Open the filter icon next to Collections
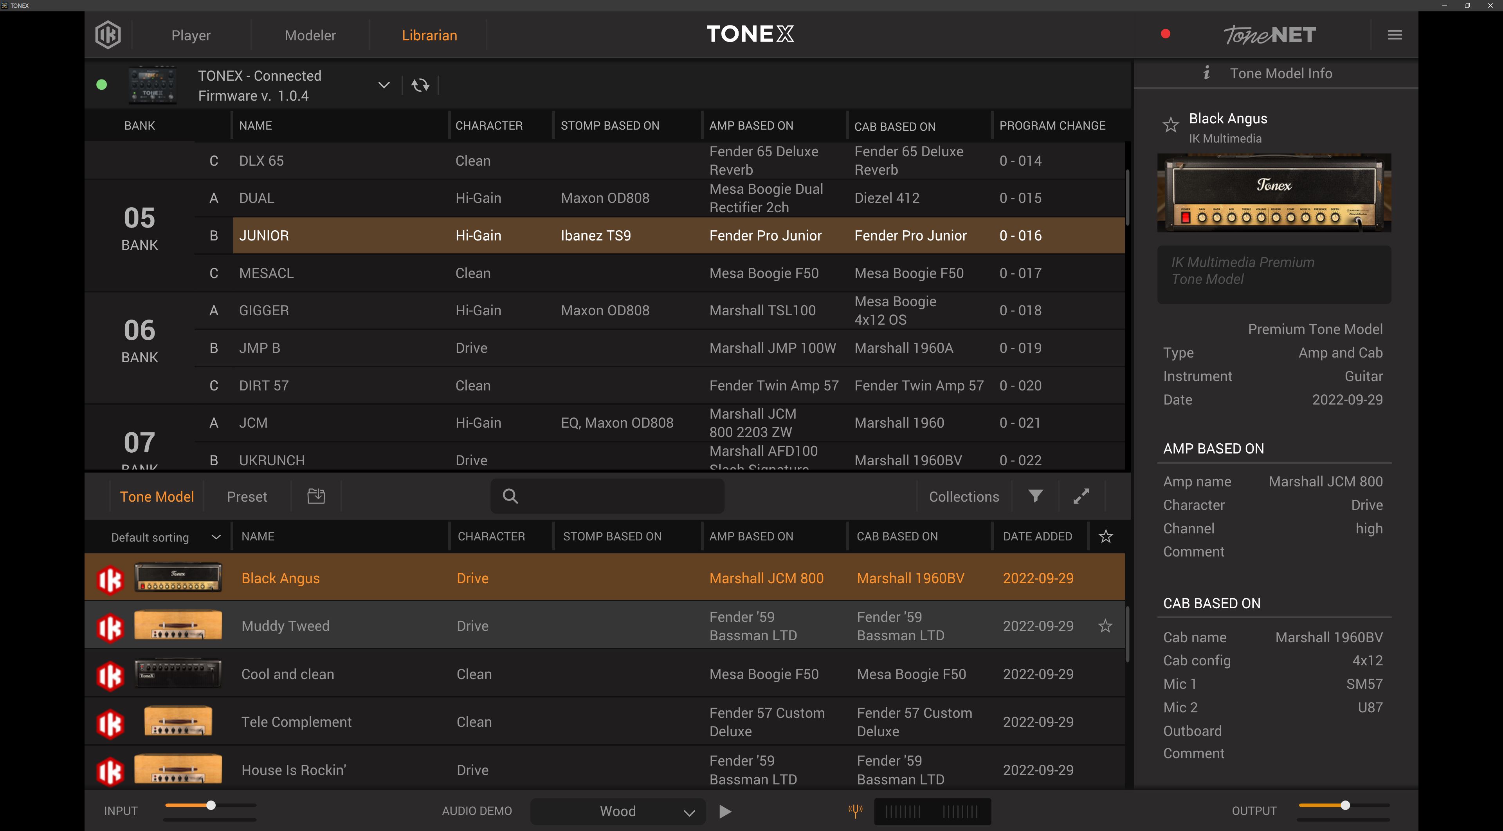The height and width of the screenshot is (831, 1503). (x=1036, y=496)
